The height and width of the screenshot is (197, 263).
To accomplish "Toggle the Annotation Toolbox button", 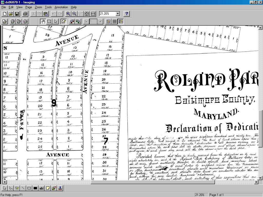I will coord(64,22).
